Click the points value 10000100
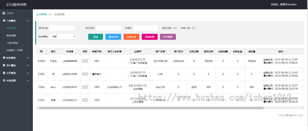Image resolution: width=308 pixels, height=131 pixels. click(x=179, y=61)
